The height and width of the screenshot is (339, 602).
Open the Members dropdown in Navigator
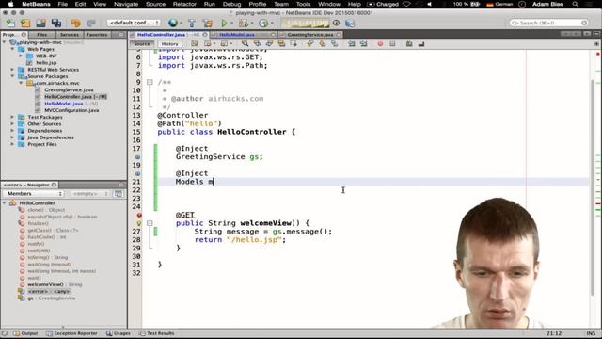(x=34, y=194)
